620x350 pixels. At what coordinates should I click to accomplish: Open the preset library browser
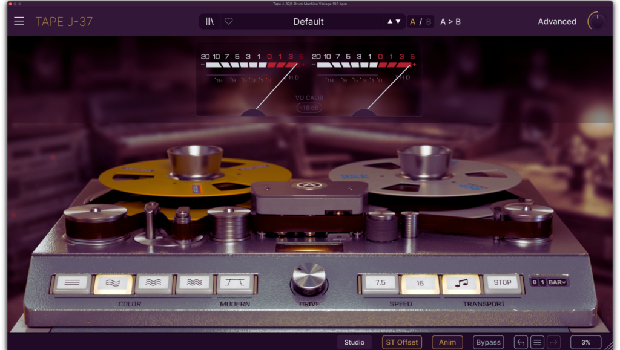209,22
